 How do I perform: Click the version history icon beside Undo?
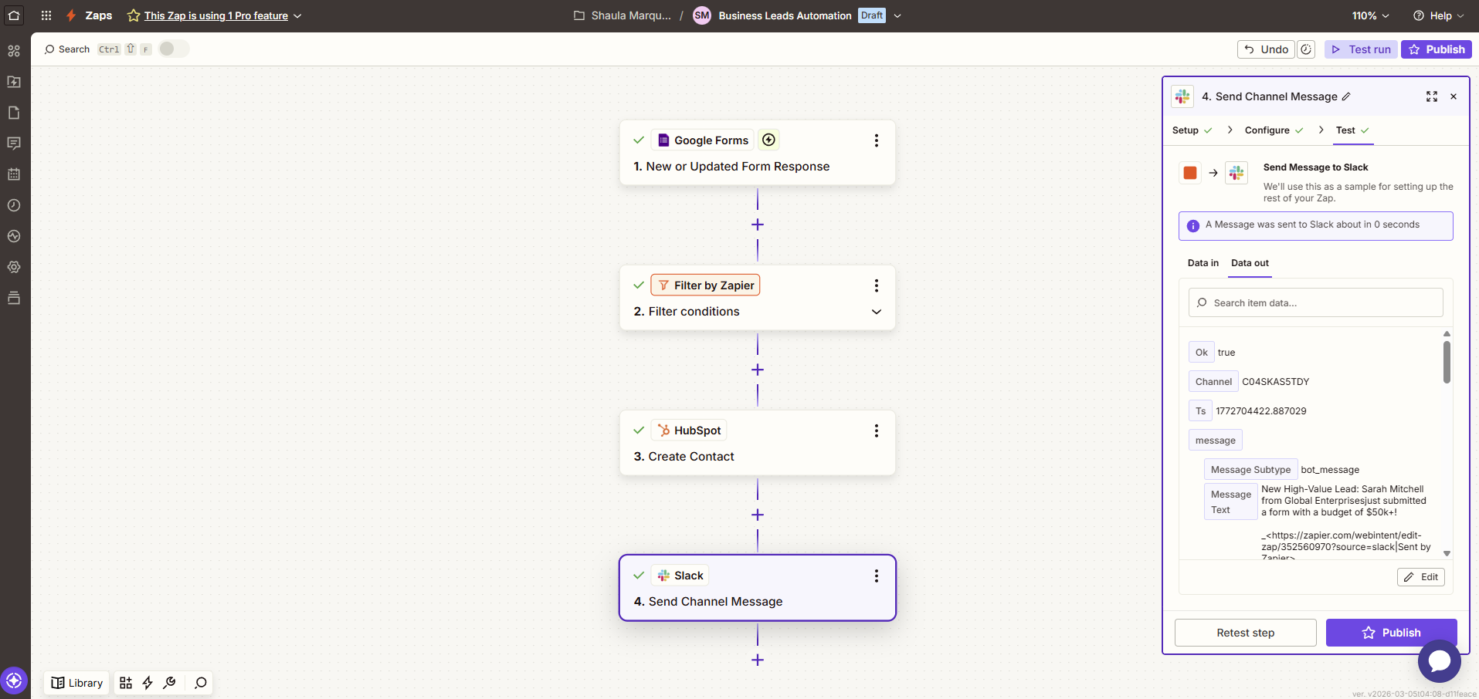tap(1306, 49)
